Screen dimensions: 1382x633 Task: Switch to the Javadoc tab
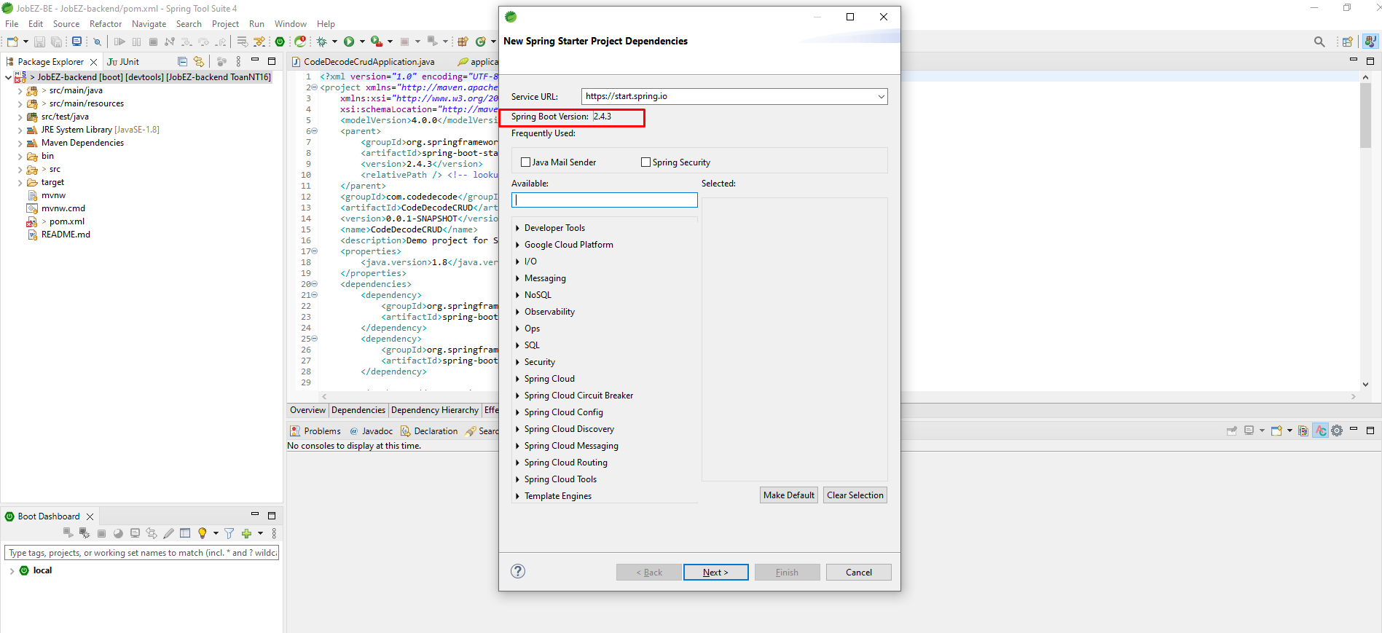372,431
